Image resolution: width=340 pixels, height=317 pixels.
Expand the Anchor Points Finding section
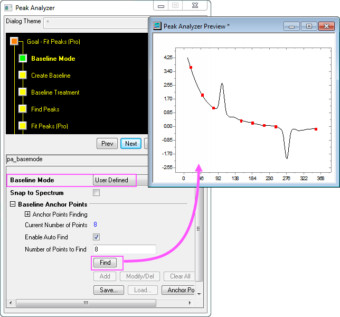pyautogui.click(x=27, y=215)
